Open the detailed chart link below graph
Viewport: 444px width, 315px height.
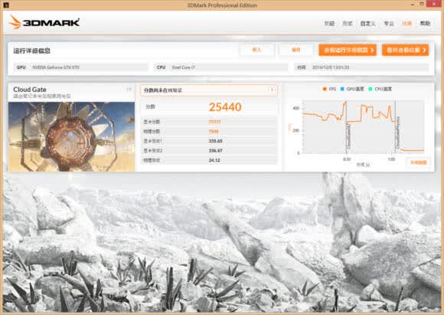(419, 162)
